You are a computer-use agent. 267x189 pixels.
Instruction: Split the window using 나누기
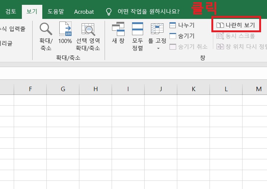[182, 25]
